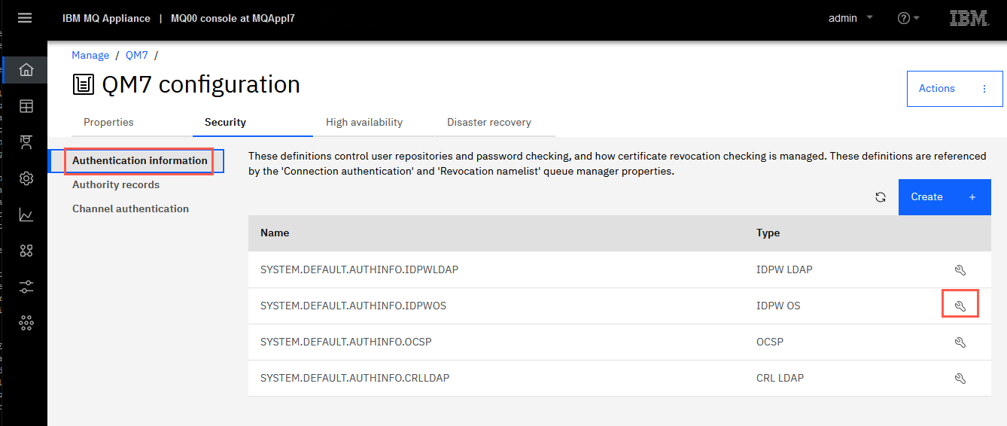Select the SYSTEM.DEFAULT.AUTHINFO.IDPWOS row name
This screenshot has height=426, width=1007.
point(353,306)
